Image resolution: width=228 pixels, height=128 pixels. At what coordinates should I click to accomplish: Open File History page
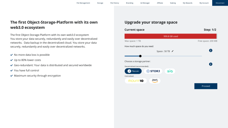(115, 3)
